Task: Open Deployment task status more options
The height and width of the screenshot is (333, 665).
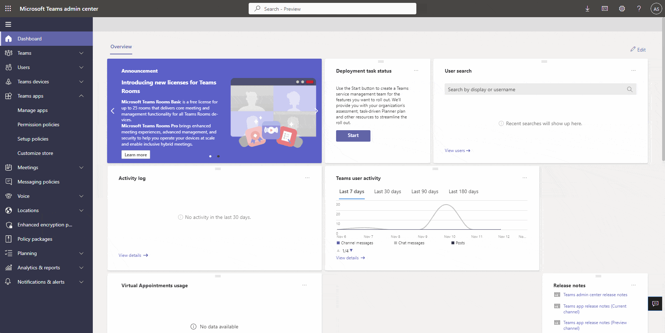Action: click(x=416, y=70)
